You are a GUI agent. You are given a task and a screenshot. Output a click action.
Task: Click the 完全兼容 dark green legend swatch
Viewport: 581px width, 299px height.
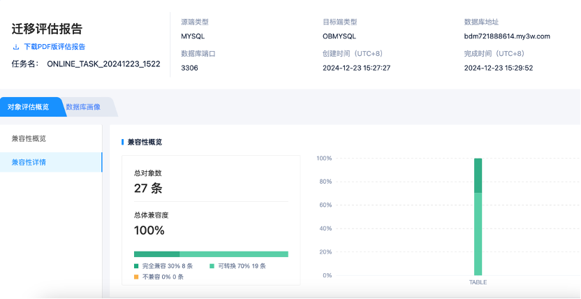tap(136, 266)
